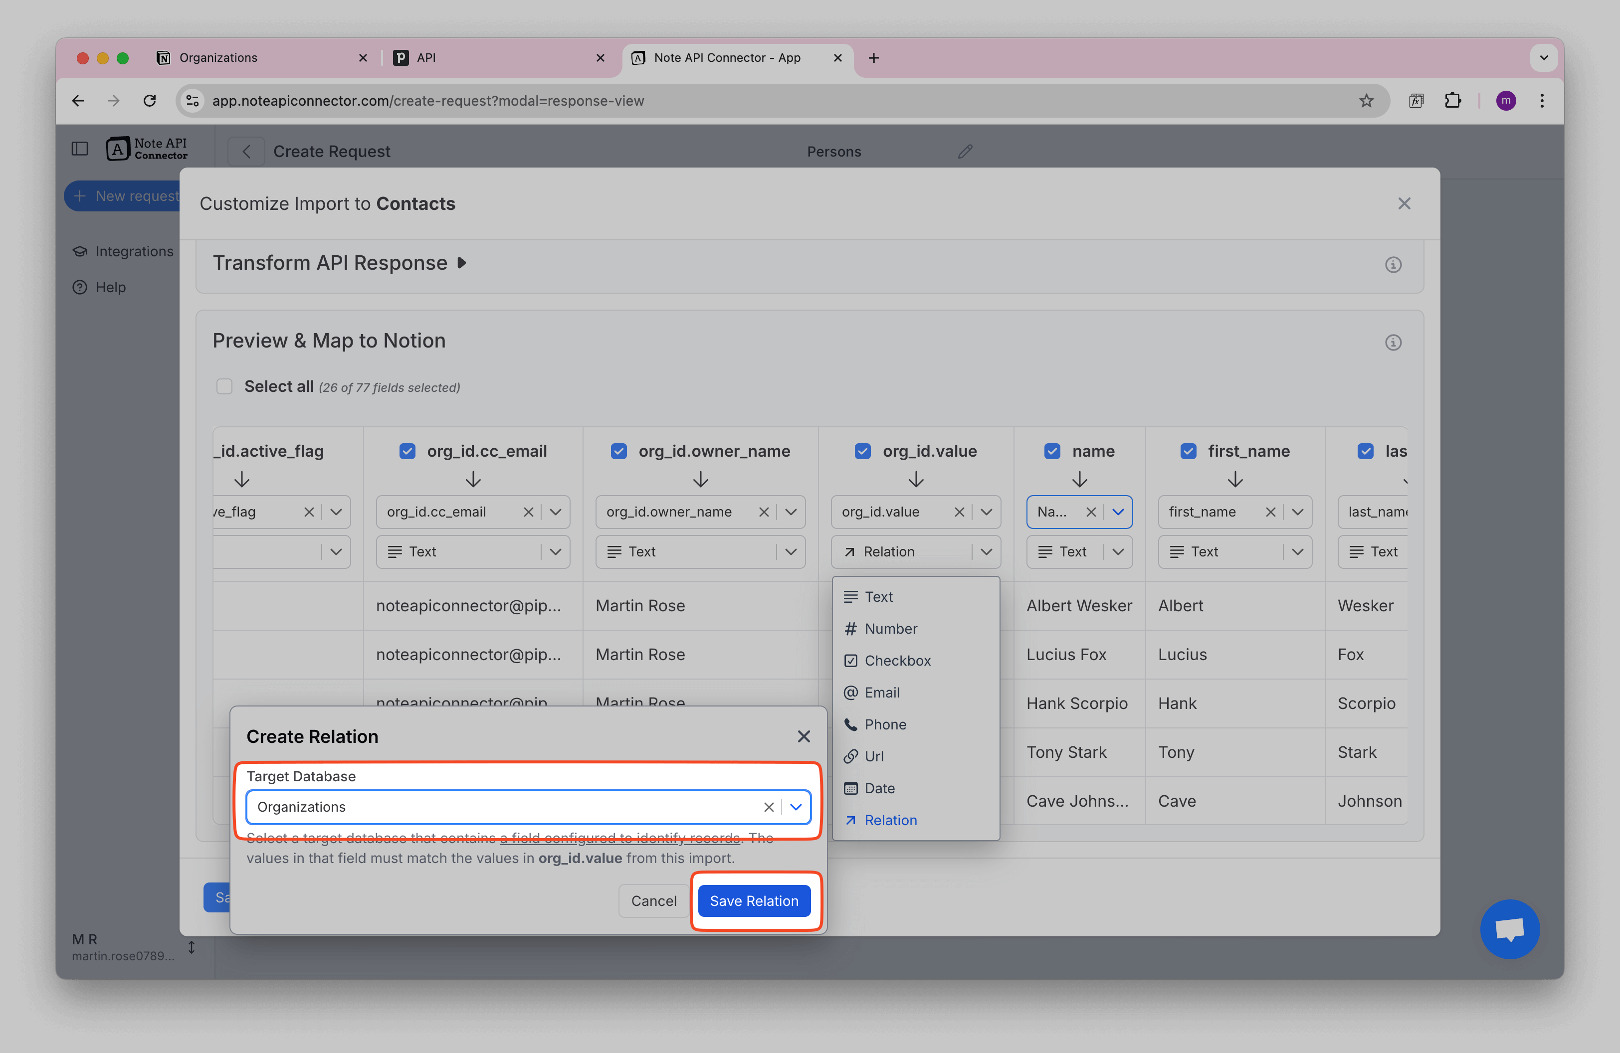This screenshot has width=1620, height=1053.
Task: Expand the Transform API Response section
Action: [x=461, y=263]
